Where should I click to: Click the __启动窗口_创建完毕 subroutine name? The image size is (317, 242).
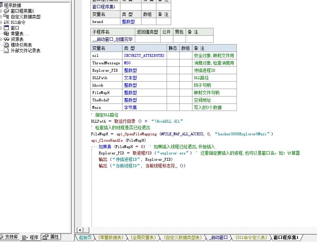113,39
